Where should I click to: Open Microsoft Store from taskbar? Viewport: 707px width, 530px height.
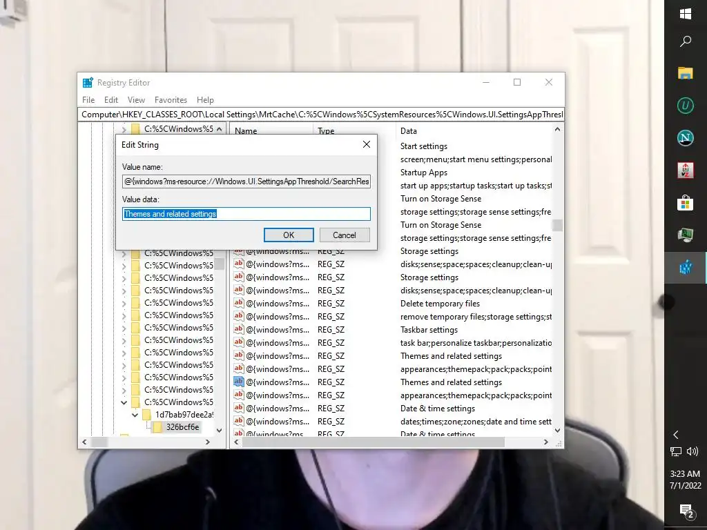point(686,203)
